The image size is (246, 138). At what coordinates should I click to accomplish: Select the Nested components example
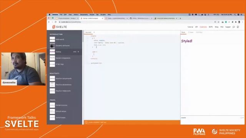click(65, 58)
